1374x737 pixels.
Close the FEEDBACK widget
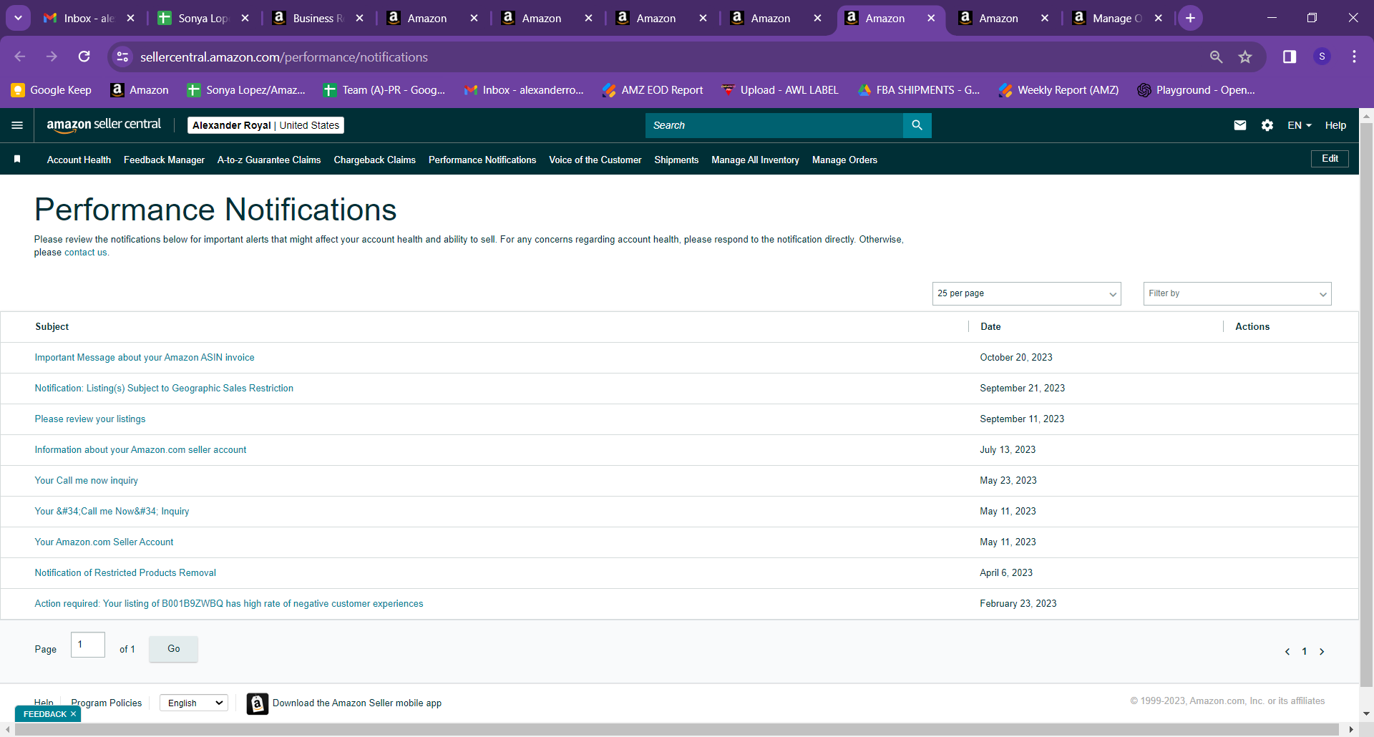(73, 714)
